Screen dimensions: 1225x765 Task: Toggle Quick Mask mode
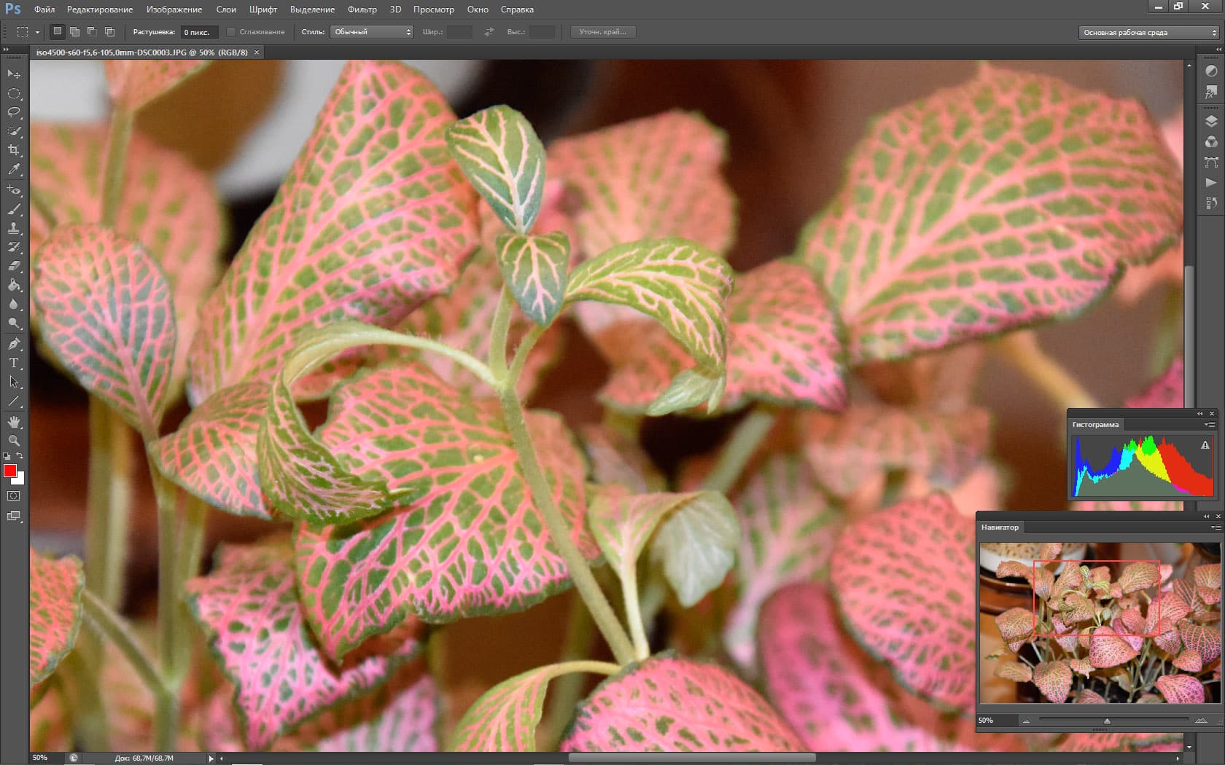(x=14, y=496)
